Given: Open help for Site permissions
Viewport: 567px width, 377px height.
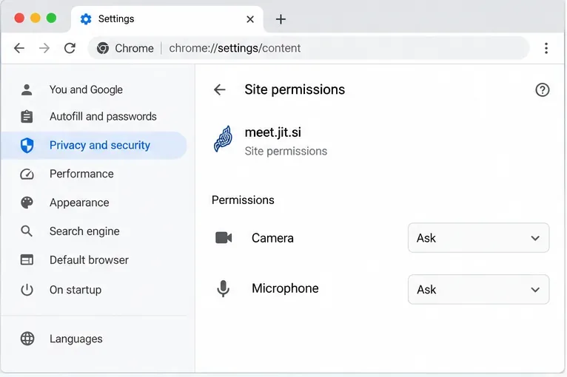Looking at the screenshot, I should tap(543, 90).
